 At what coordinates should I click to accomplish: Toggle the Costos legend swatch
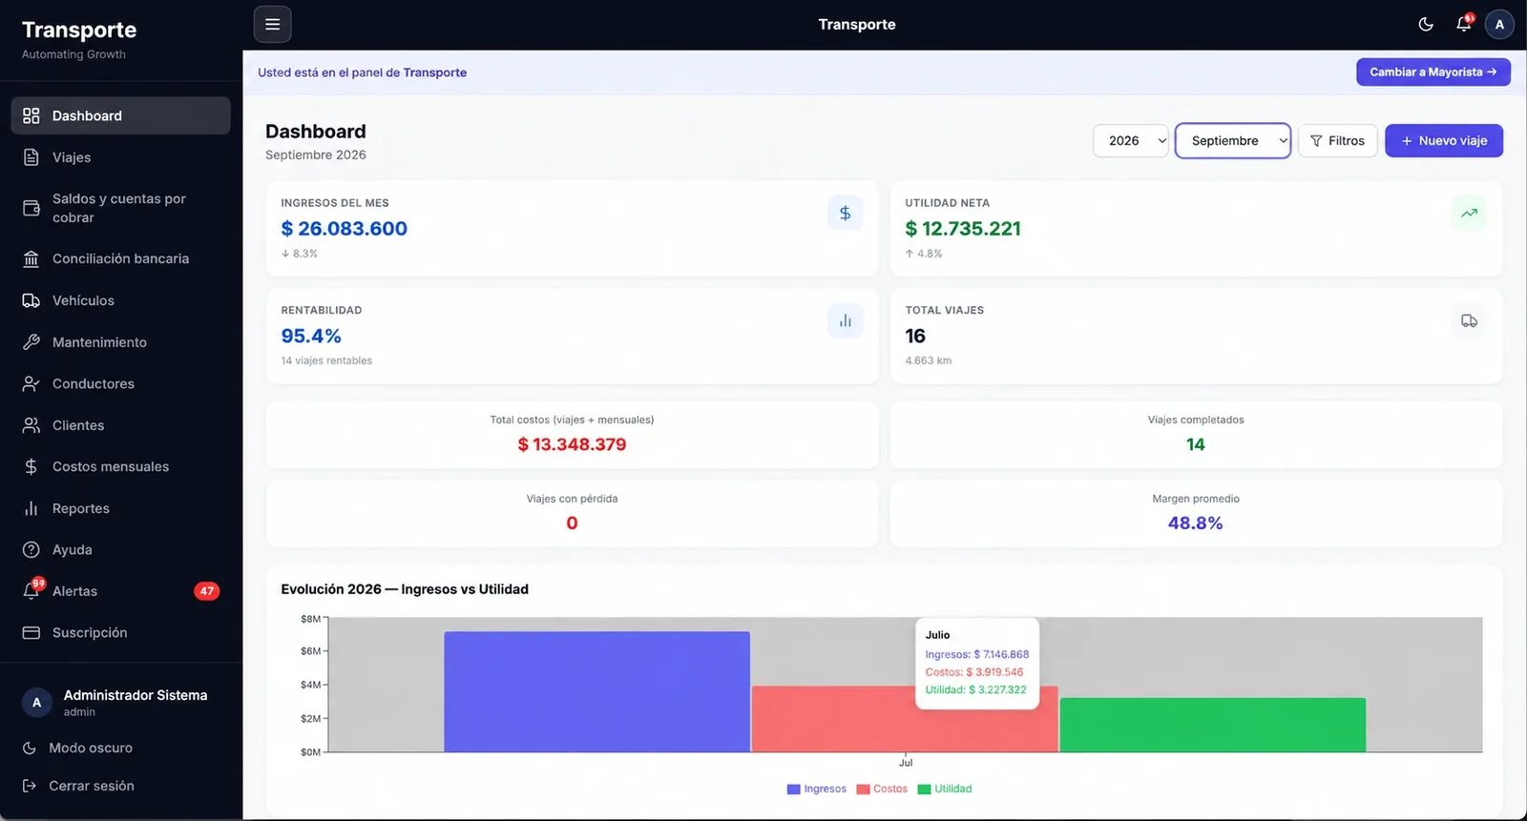(863, 790)
